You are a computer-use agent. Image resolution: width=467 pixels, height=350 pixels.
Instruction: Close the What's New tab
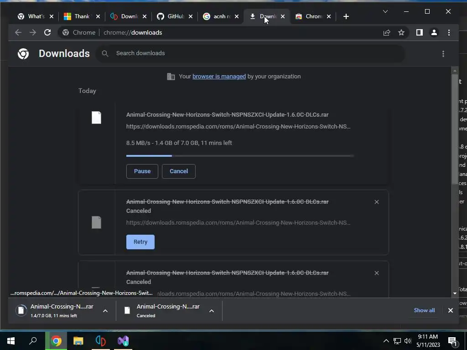pyautogui.click(x=52, y=16)
